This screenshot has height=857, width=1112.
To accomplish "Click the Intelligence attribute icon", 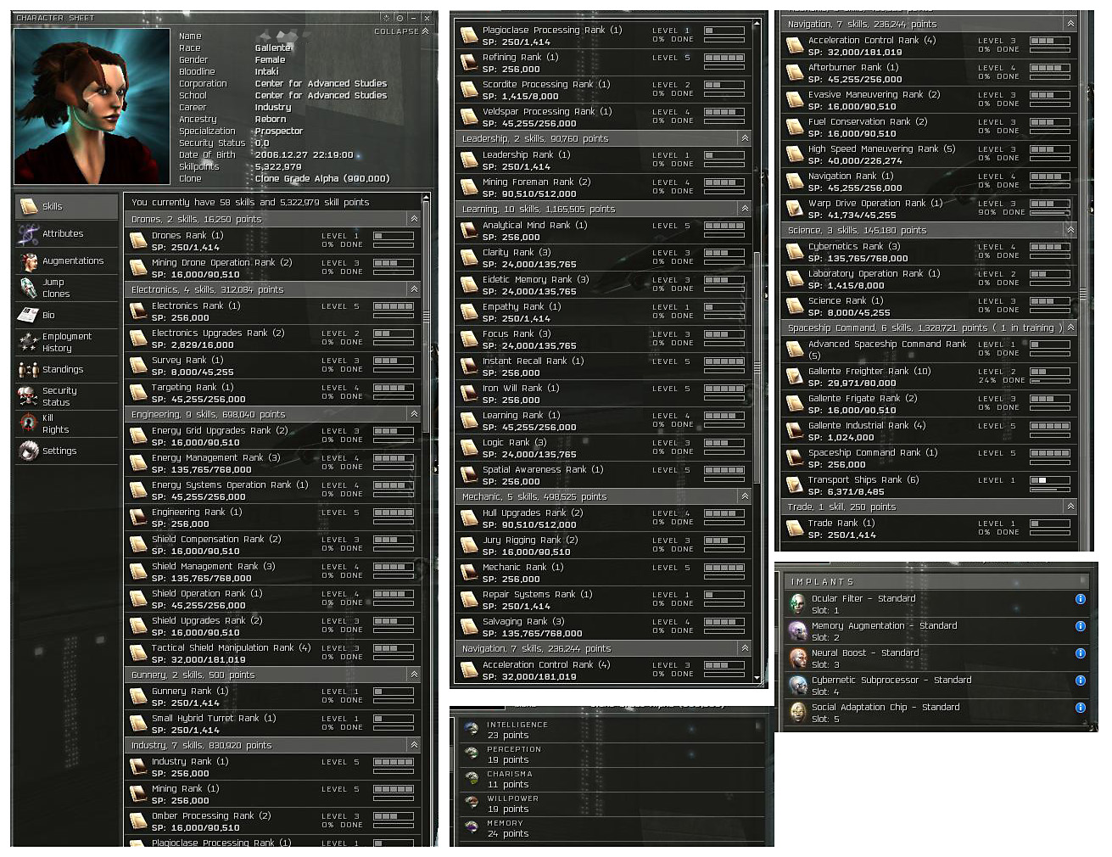I will (x=472, y=730).
